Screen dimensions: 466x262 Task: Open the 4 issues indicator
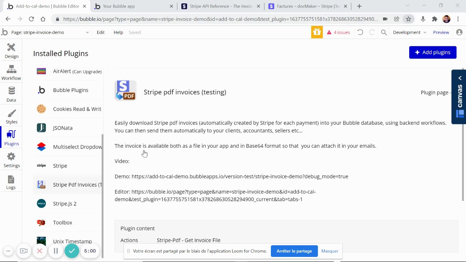pyautogui.click(x=338, y=32)
